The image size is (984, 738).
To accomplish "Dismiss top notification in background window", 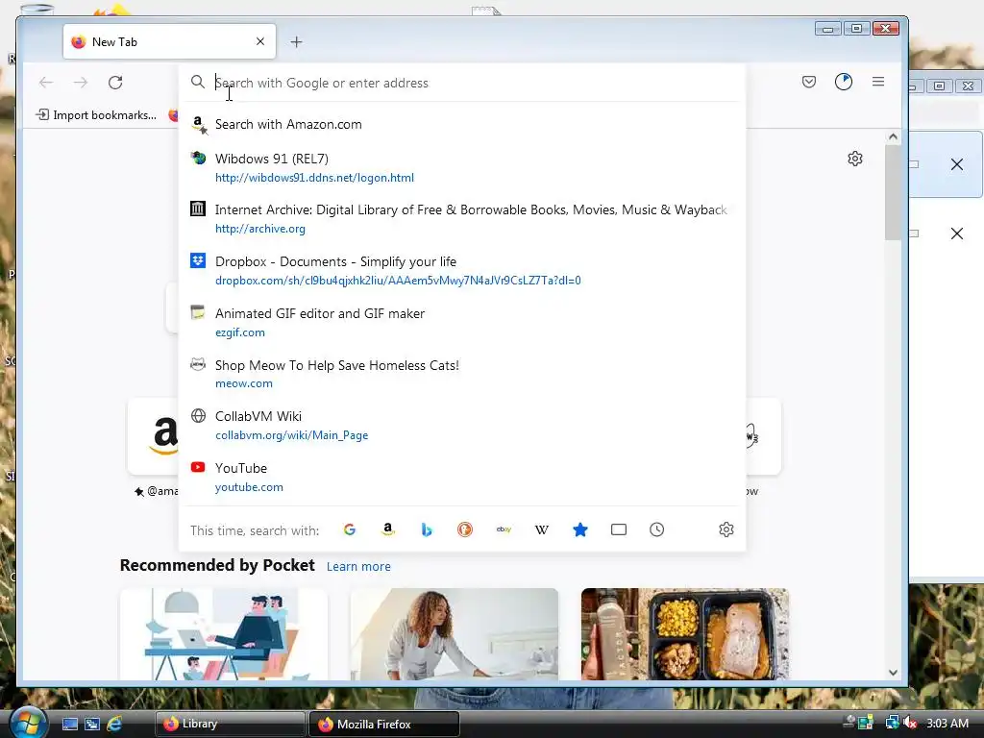I will click(x=956, y=164).
